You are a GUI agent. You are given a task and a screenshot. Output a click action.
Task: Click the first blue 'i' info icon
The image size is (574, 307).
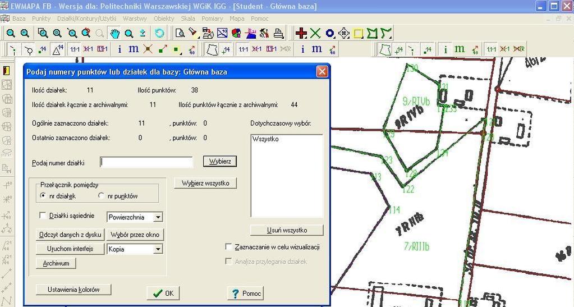pyautogui.click(x=120, y=49)
